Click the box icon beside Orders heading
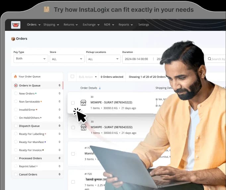Viewport: 226px width, 190px height. pyautogui.click(x=13, y=39)
